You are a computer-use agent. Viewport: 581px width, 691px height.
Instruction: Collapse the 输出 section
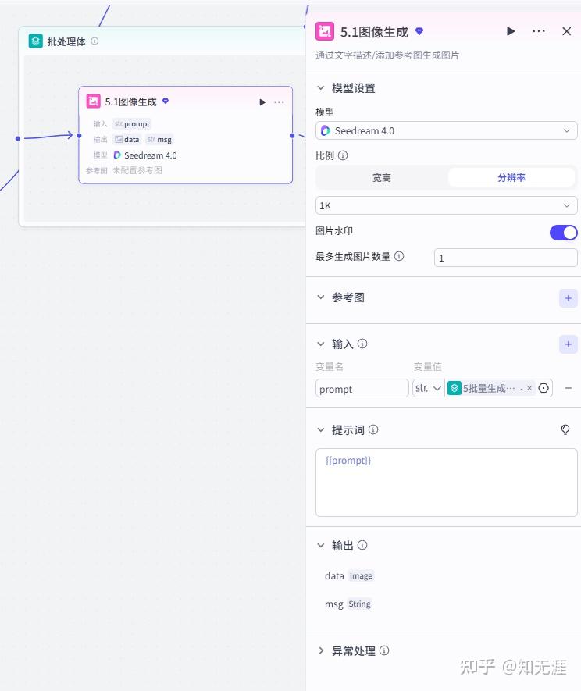pyautogui.click(x=321, y=546)
